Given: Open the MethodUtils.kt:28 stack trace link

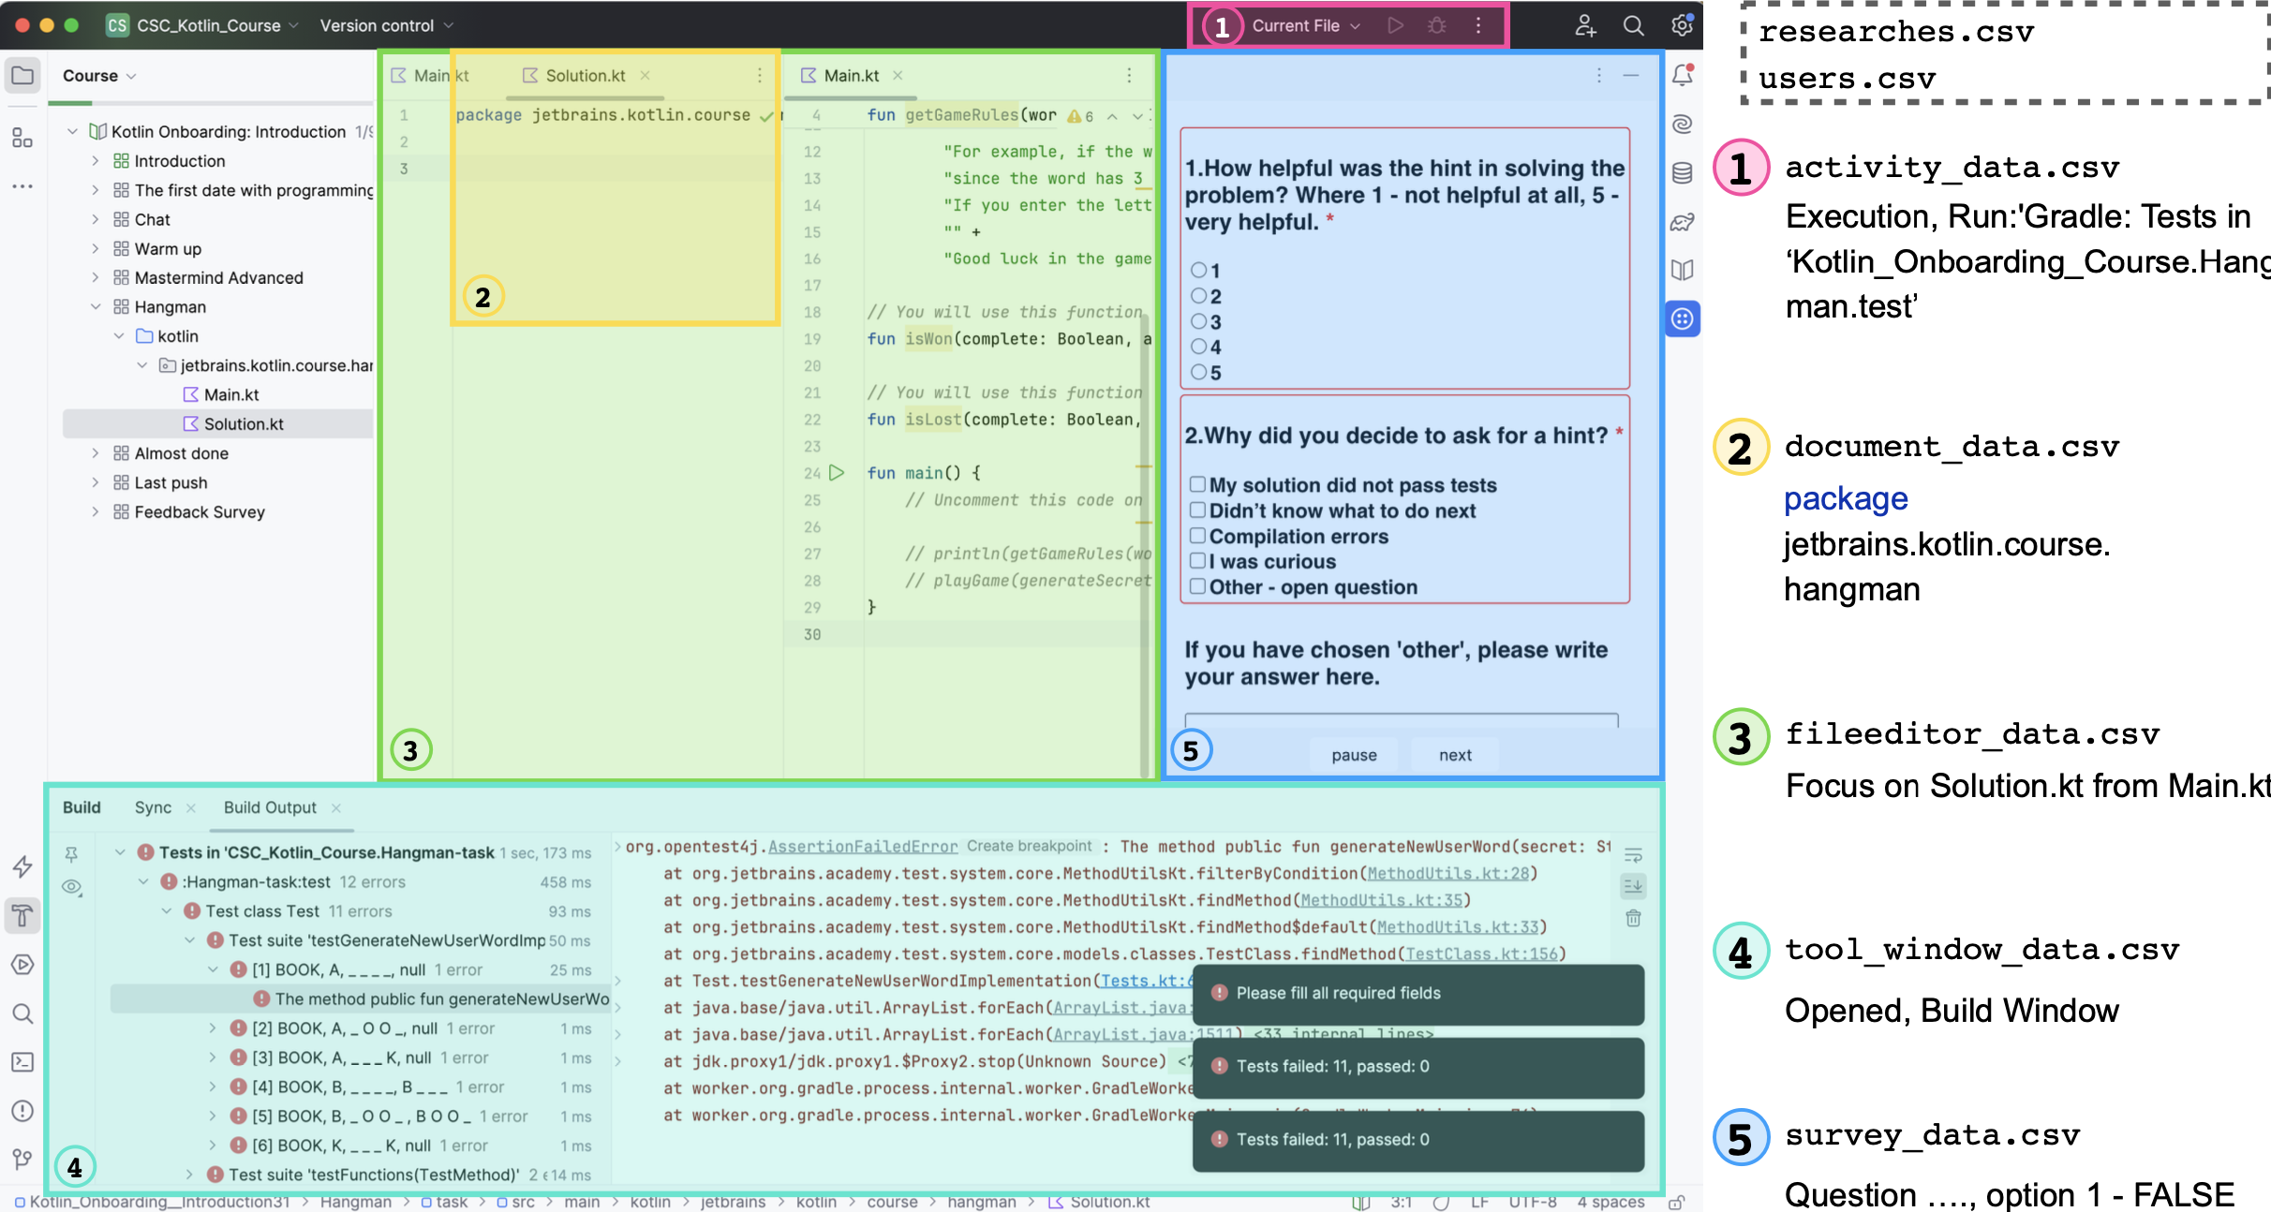Looking at the screenshot, I should pyautogui.click(x=1447, y=874).
